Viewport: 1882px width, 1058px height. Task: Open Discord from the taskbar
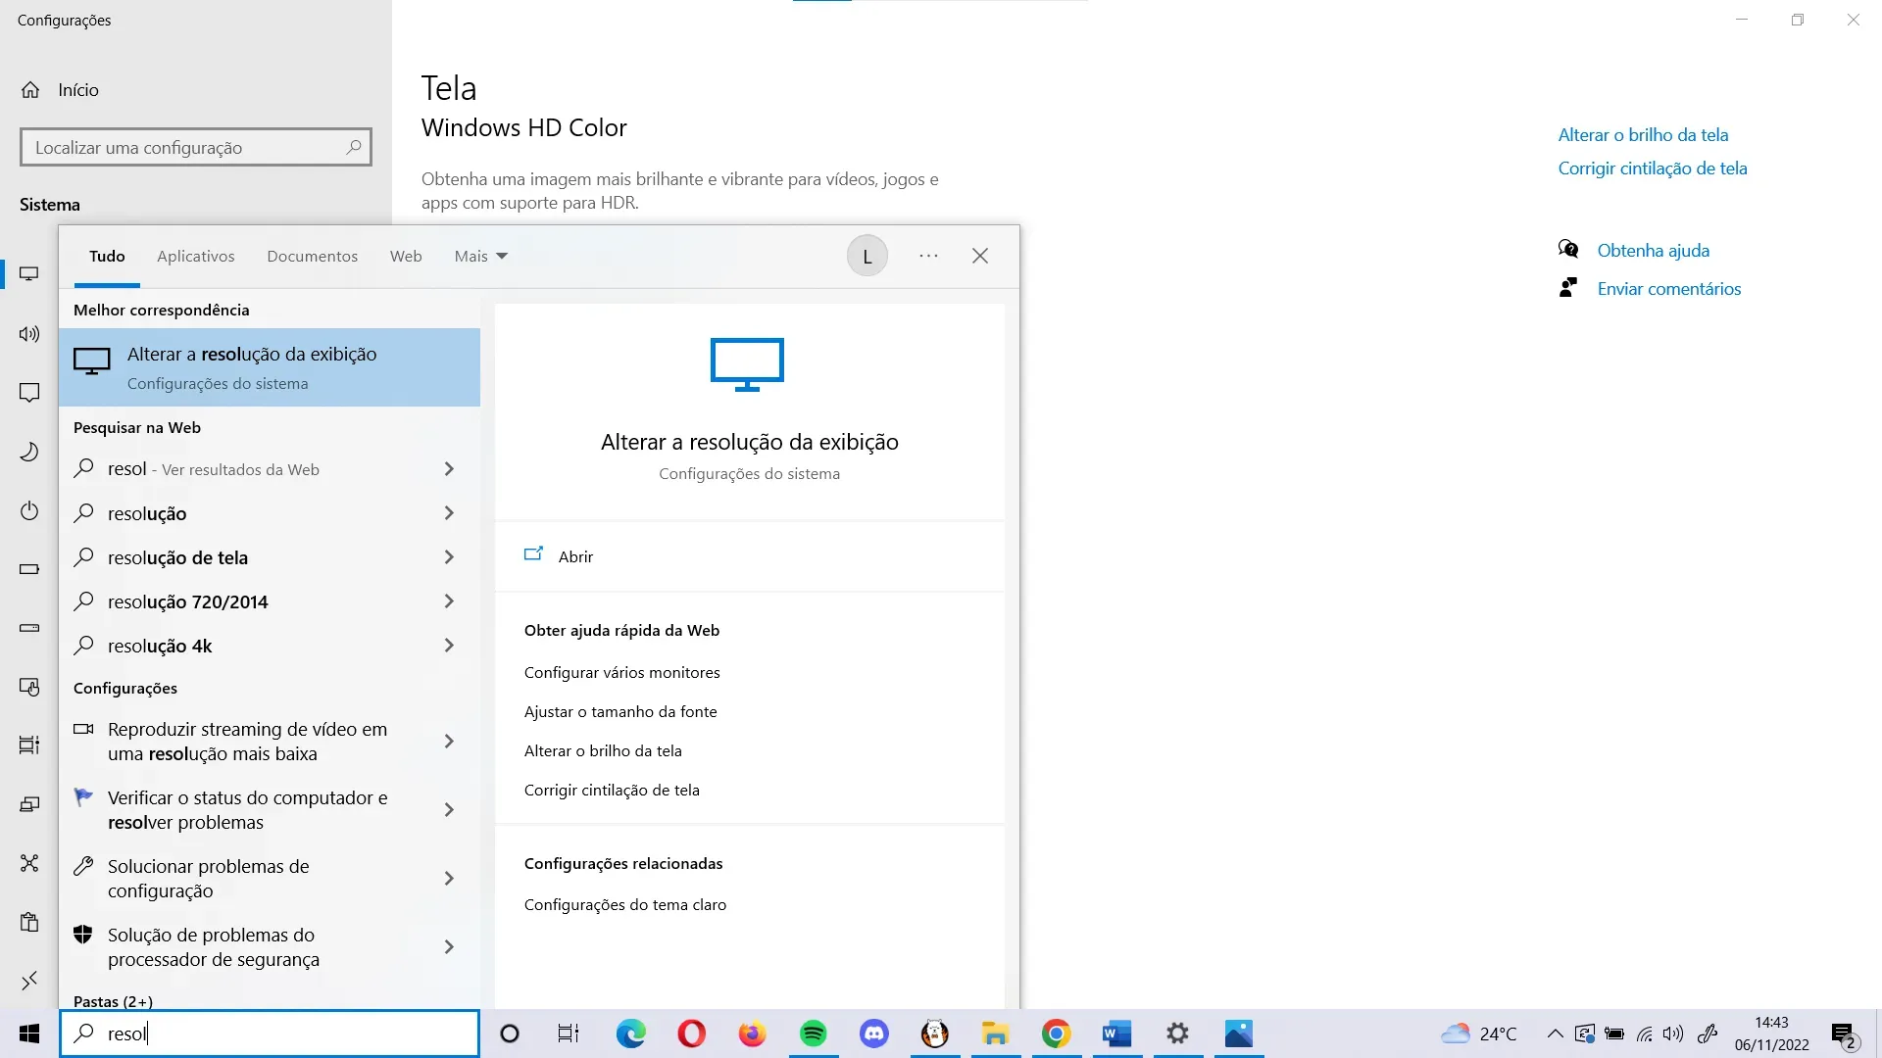(874, 1034)
